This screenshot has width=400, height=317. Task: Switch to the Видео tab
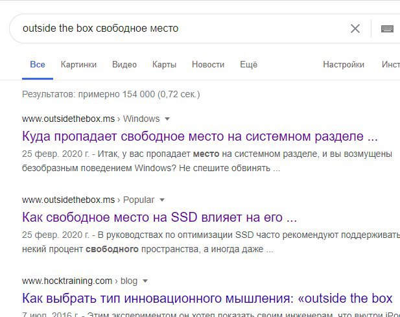[124, 65]
